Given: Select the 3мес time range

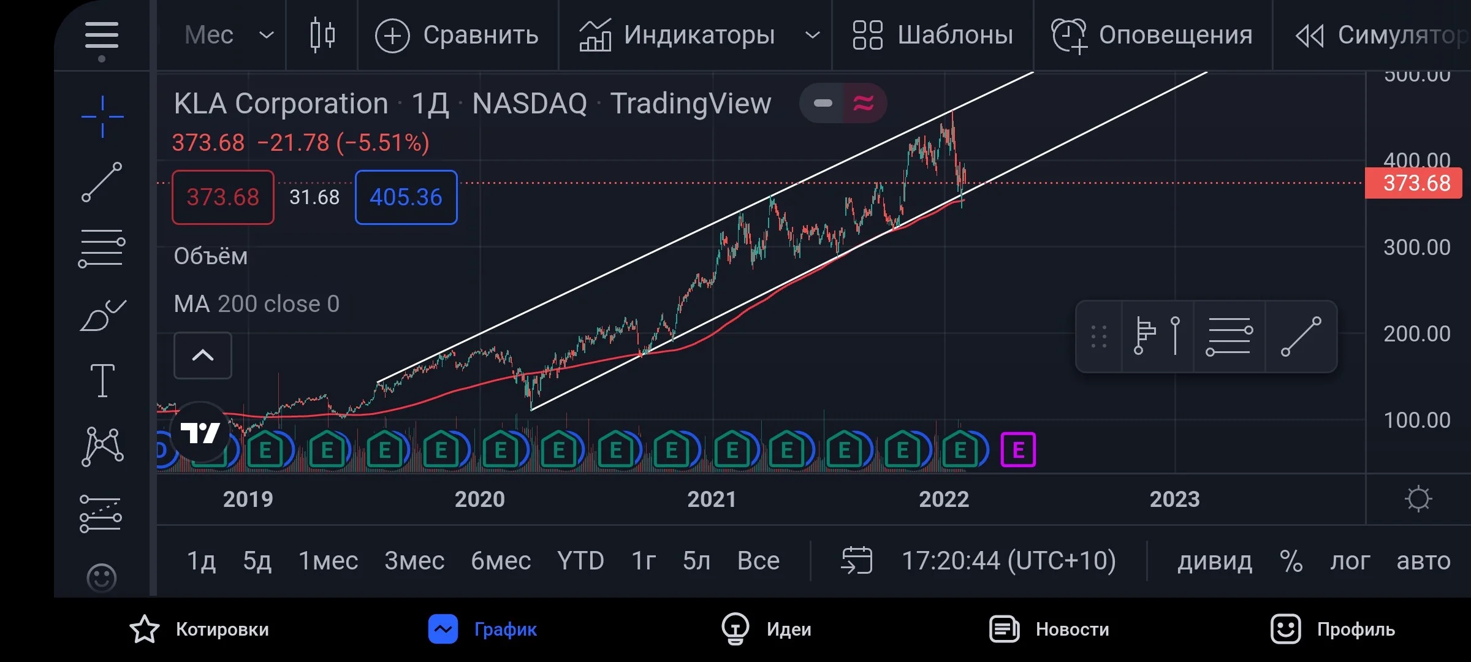Looking at the screenshot, I should [x=414, y=561].
